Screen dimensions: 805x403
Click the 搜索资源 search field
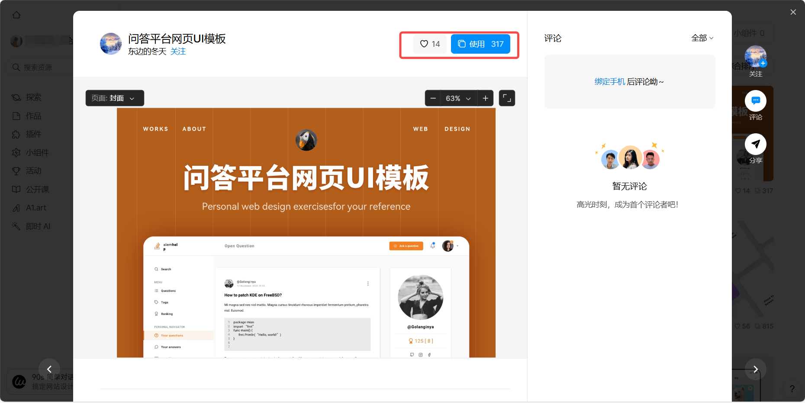[40, 68]
